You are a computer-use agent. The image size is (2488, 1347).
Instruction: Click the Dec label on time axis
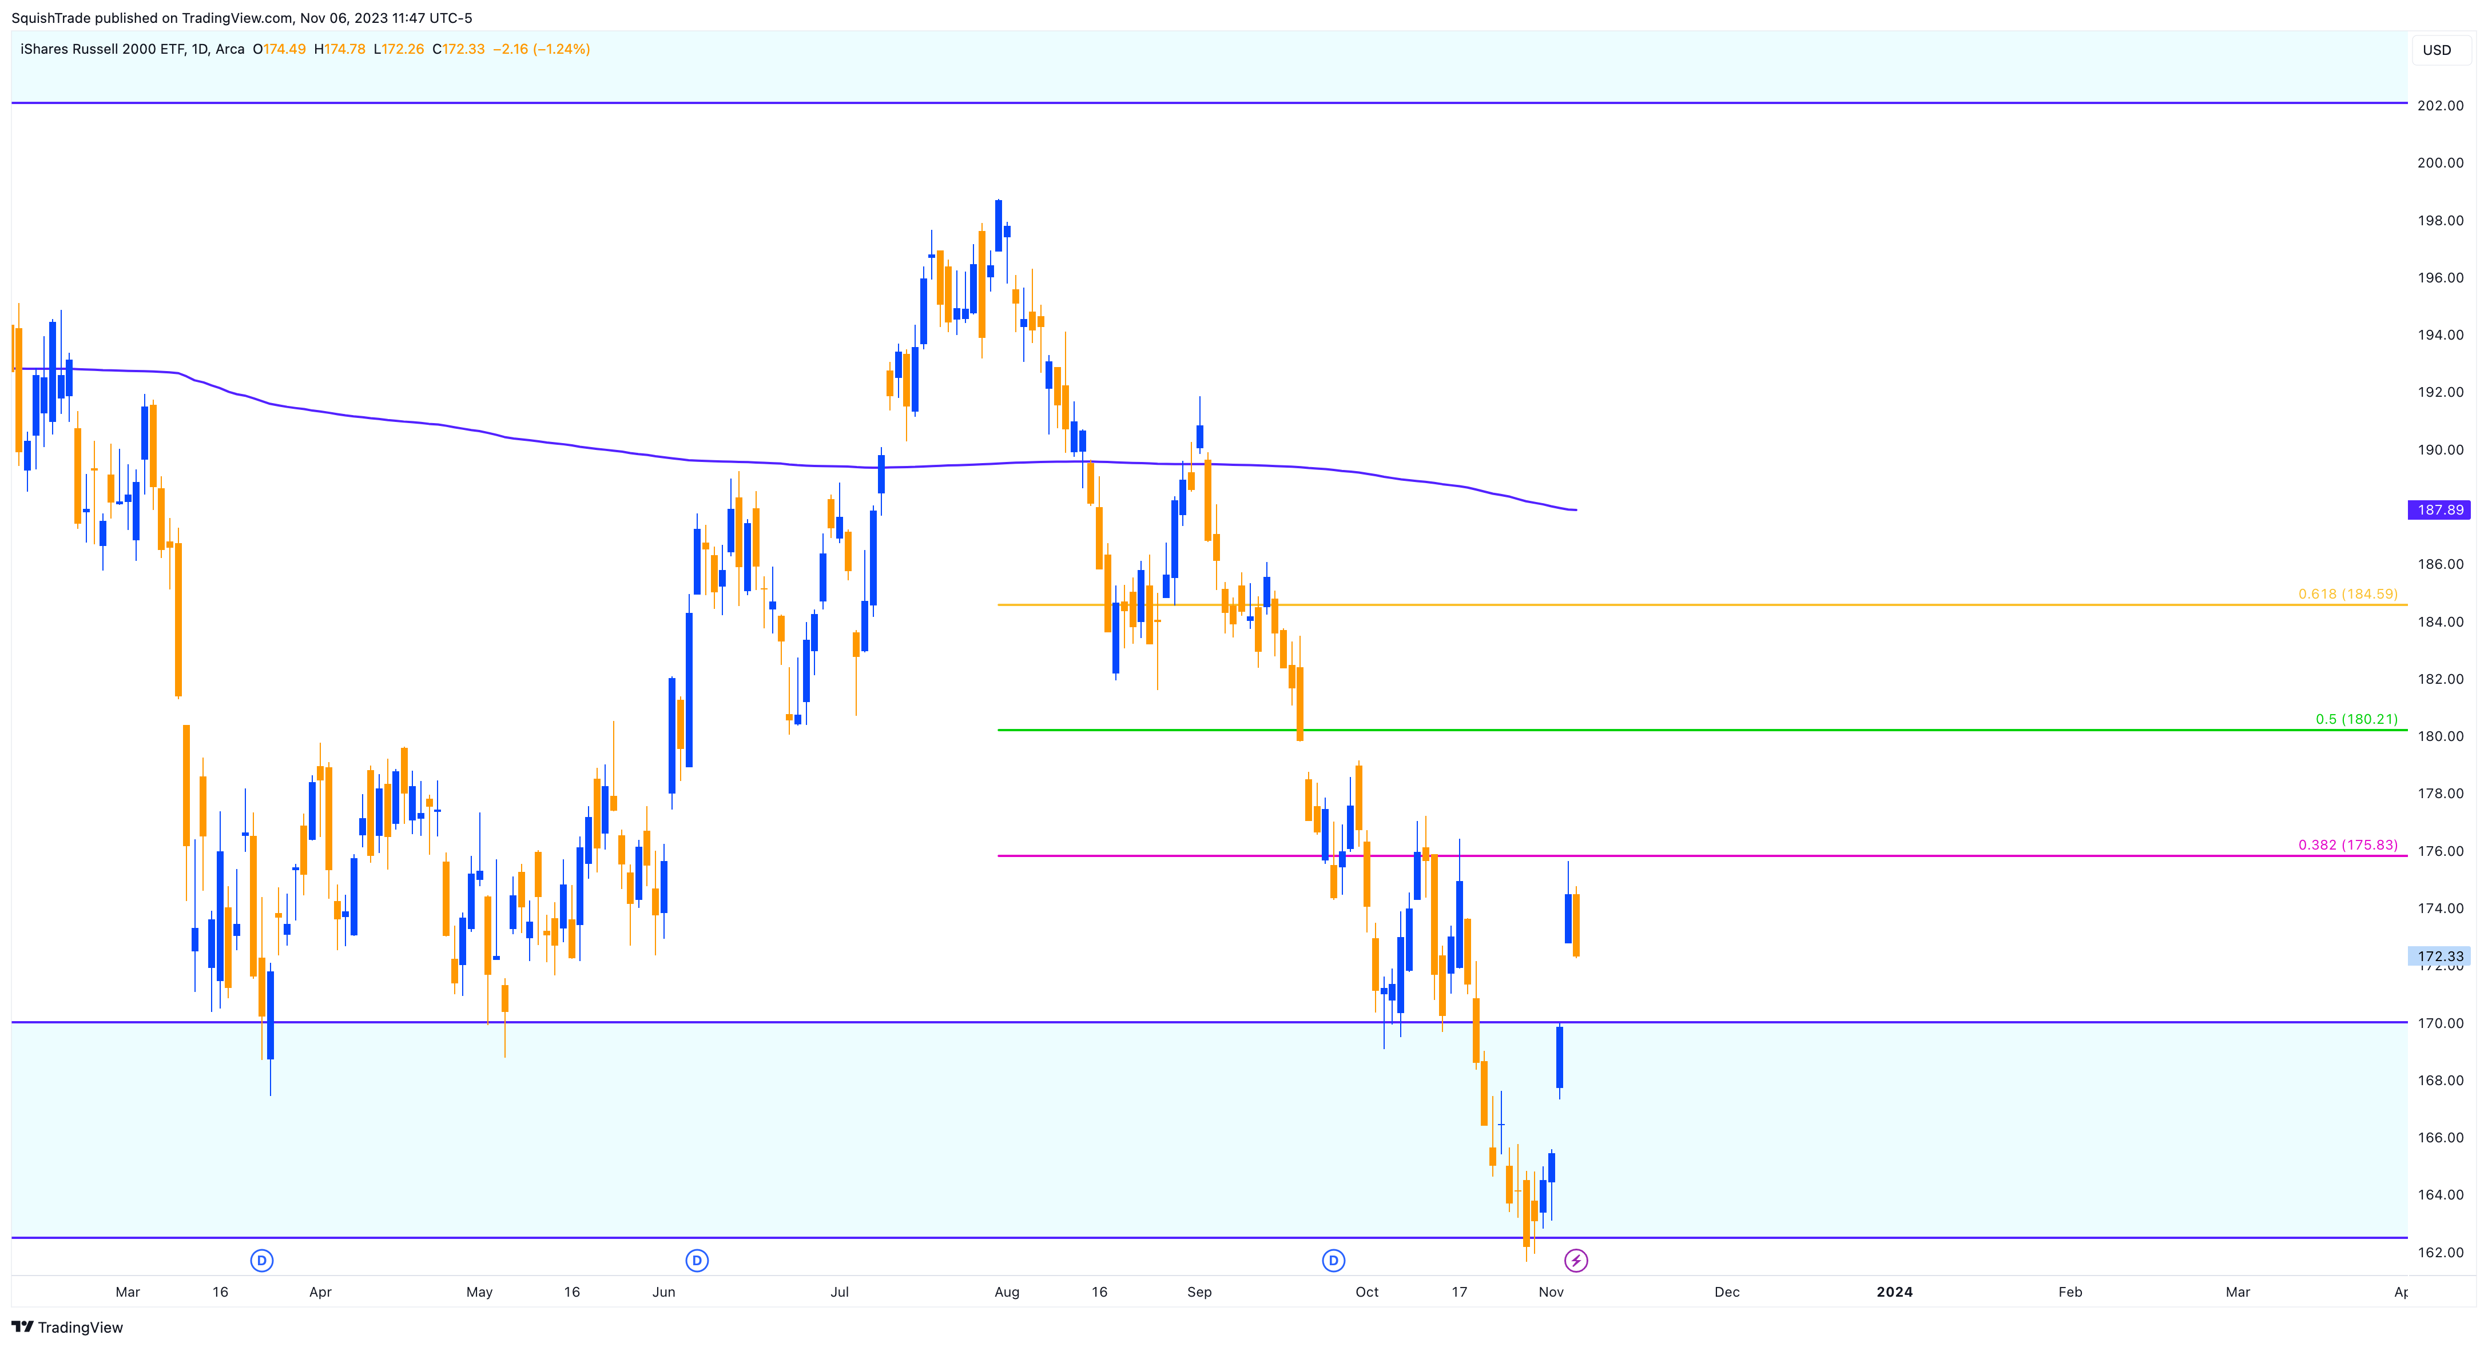[1727, 1292]
